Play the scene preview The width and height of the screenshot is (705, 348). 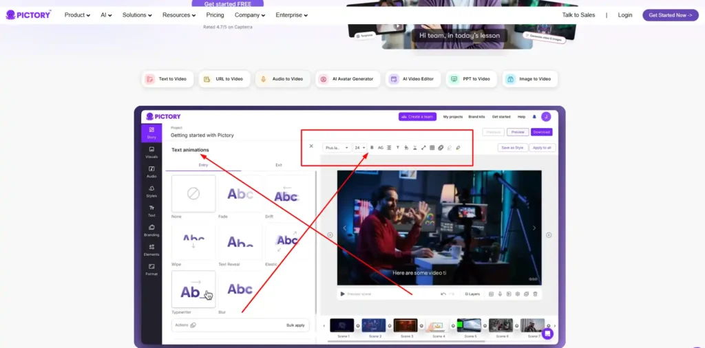[x=343, y=294]
